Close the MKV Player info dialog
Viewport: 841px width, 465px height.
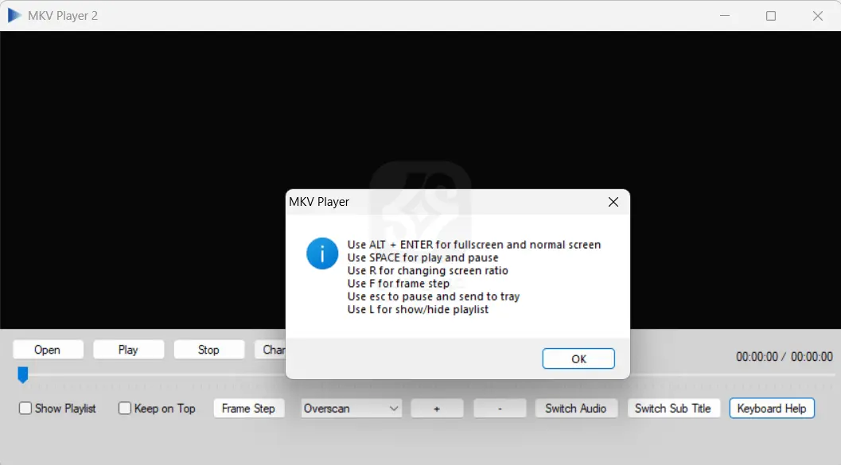(613, 202)
